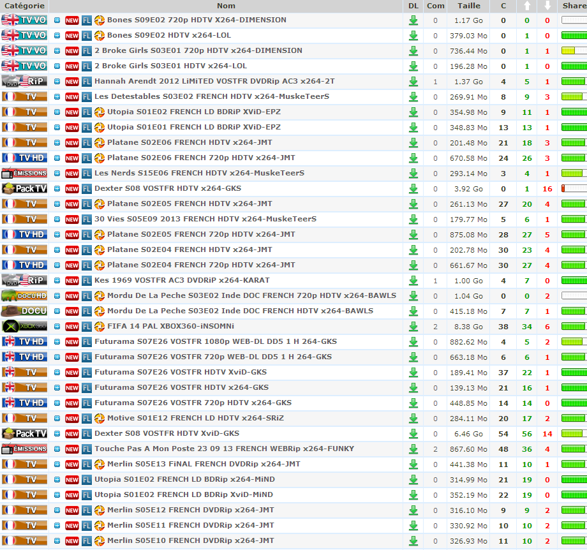Image resolution: width=587 pixels, height=550 pixels.
Task: Open DVD RiP category of Hannah Arendt row
Action: coord(24,81)
